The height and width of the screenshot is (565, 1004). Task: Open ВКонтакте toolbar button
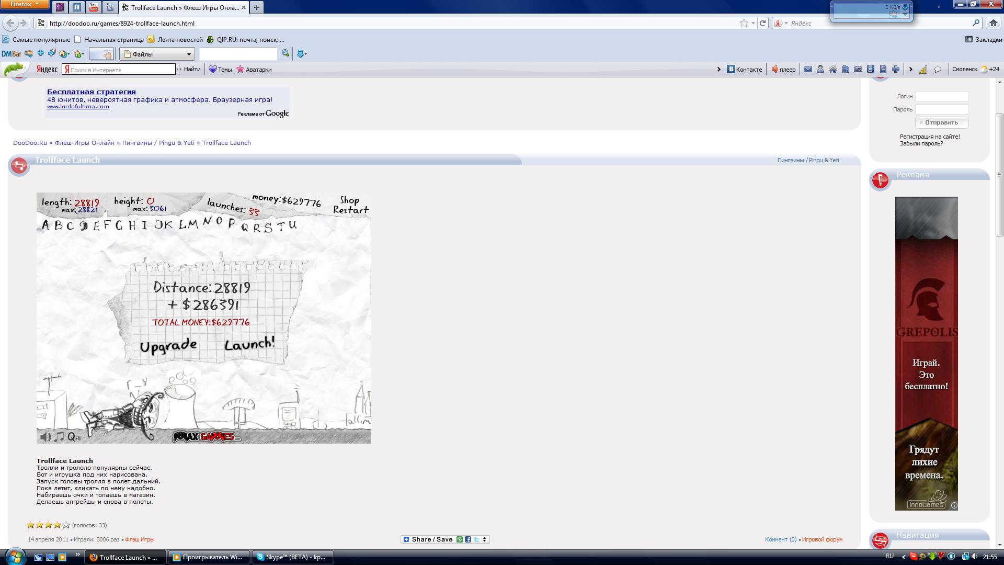745,69
